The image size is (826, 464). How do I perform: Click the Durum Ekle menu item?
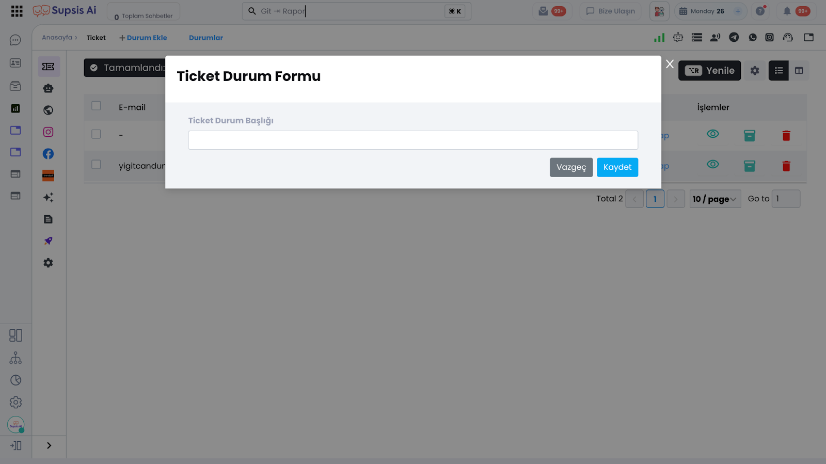coord(144,38)
